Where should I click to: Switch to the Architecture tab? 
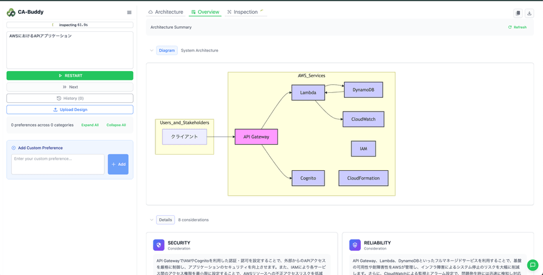[x=165, y=12]
